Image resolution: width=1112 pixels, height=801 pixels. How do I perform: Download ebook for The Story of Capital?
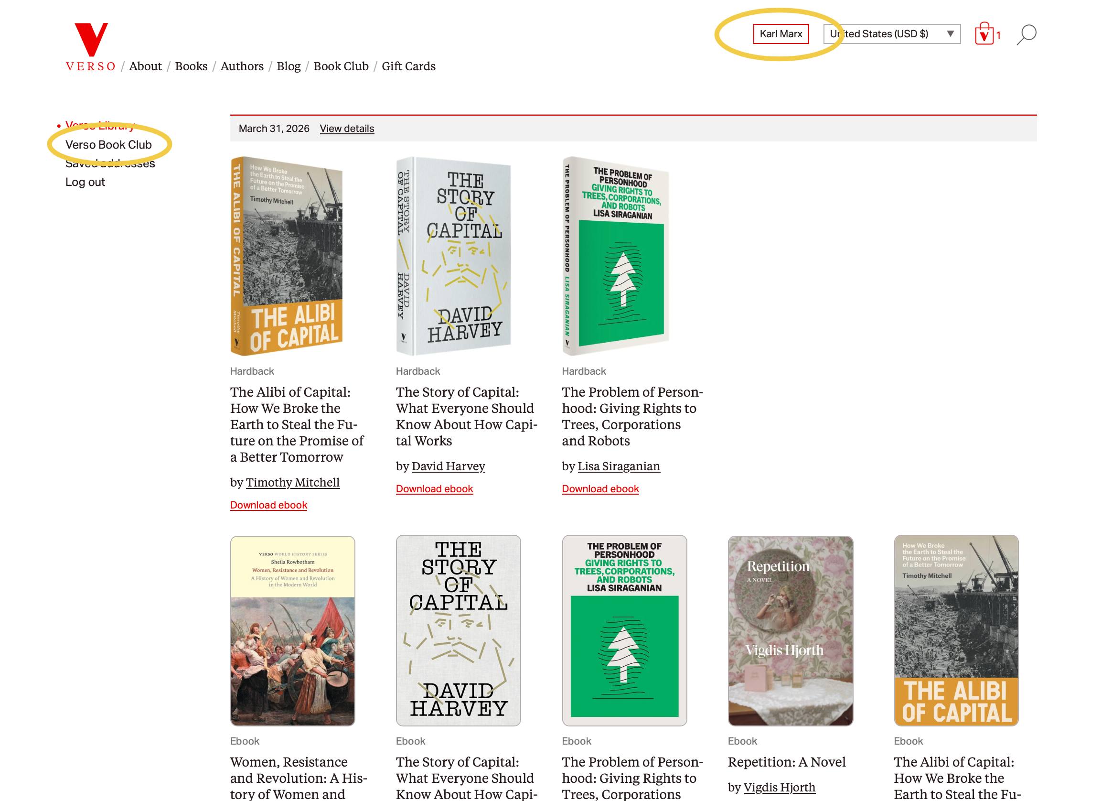click(434, 489)
